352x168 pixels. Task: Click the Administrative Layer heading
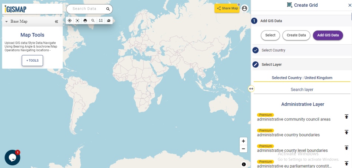coord(303,104)
